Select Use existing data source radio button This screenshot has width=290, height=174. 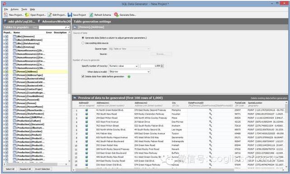pyautogui.click(x=83, y=43)
